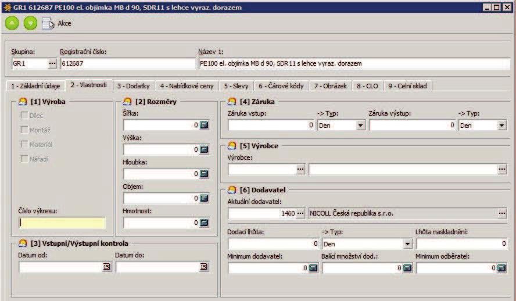Select the 2 - Vlastnosti tab

coord(89,85)
